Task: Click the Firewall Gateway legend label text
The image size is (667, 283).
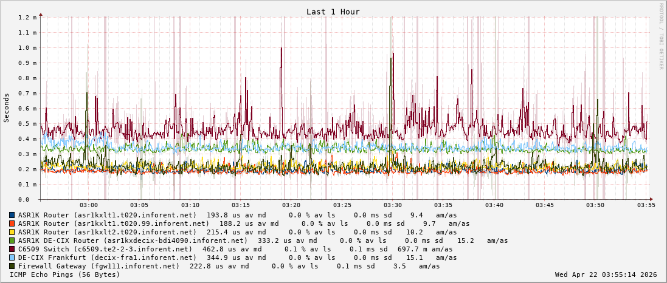Action: click(98, 266)
